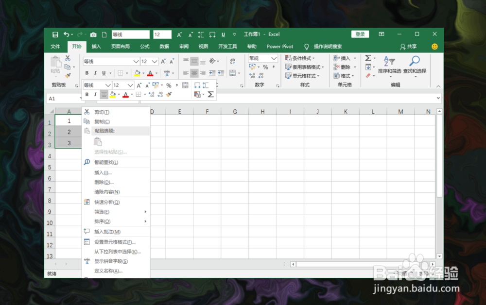Open the 文件 tab
486x305 pixels.
[55, 47]
